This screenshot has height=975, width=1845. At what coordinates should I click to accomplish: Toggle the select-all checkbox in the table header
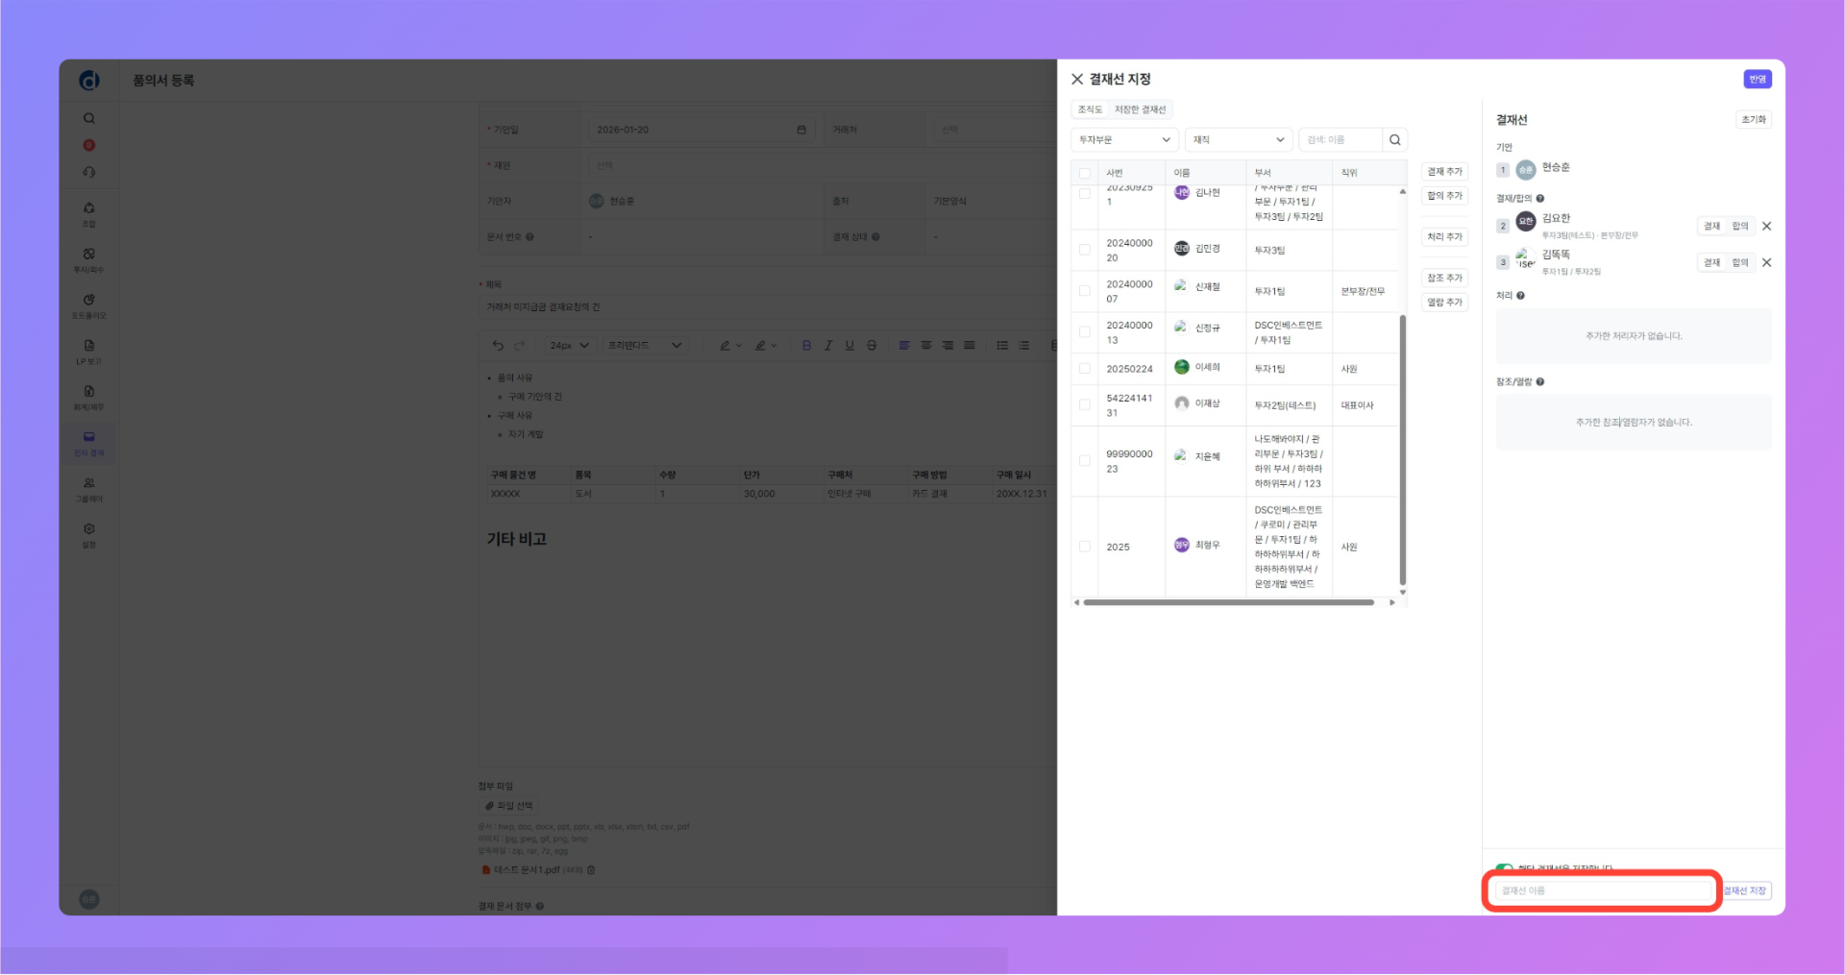(x=1085, y=174)
